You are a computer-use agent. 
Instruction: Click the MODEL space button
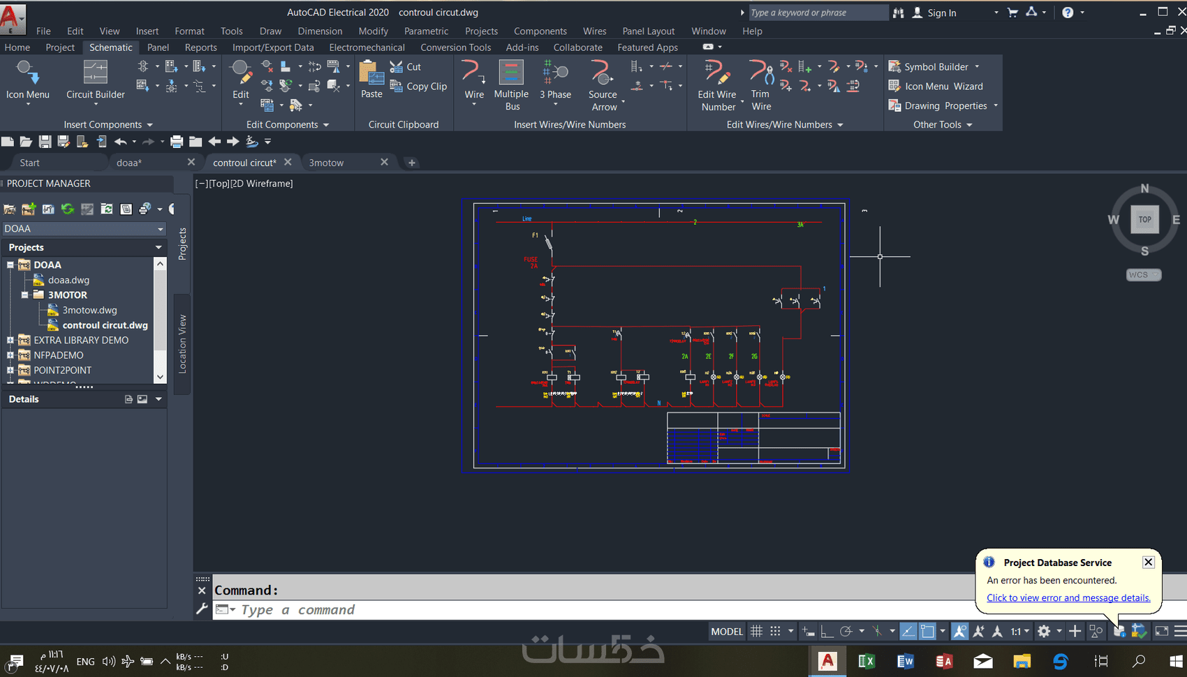tap(726, 632)
